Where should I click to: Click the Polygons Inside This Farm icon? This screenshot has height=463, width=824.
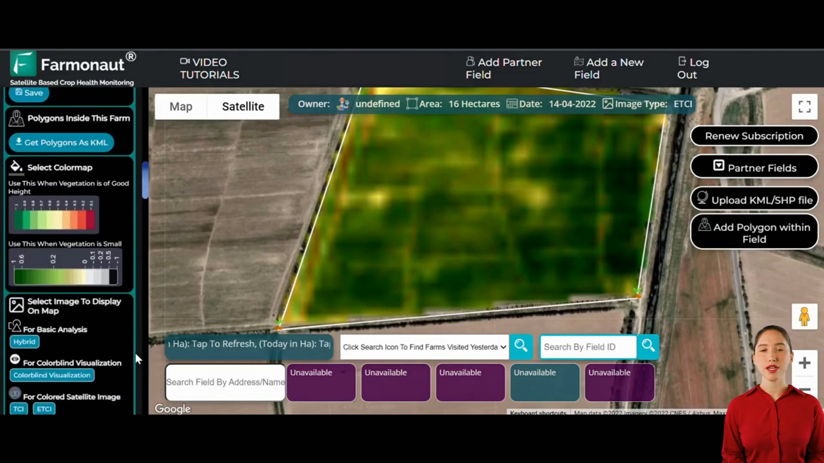point(15,117)
